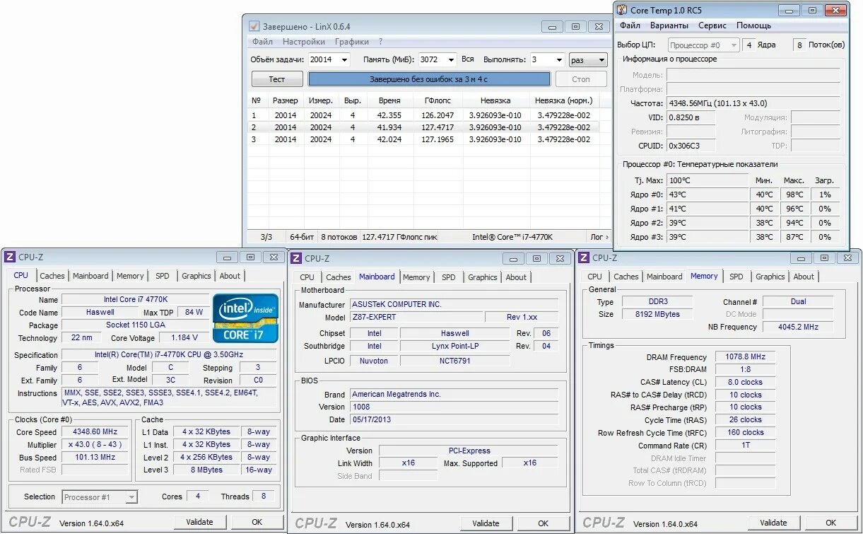863x534 pixels.
Task: Open the Варианты menu in Core Temp
Action: coord(669,25)
